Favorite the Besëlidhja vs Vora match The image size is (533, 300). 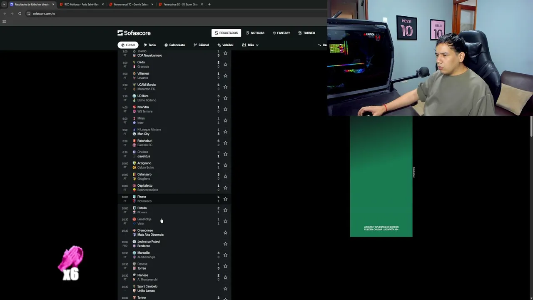(225, 222)
